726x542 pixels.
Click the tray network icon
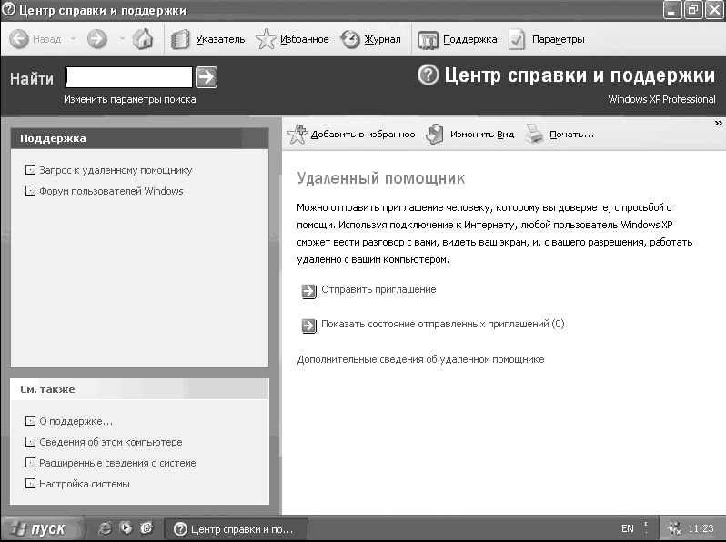point(674,528)
